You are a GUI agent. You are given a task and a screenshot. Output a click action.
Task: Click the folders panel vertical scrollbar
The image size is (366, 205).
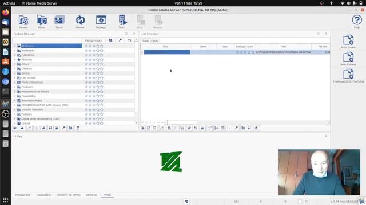pyautogui.click(x=136, y=77)
